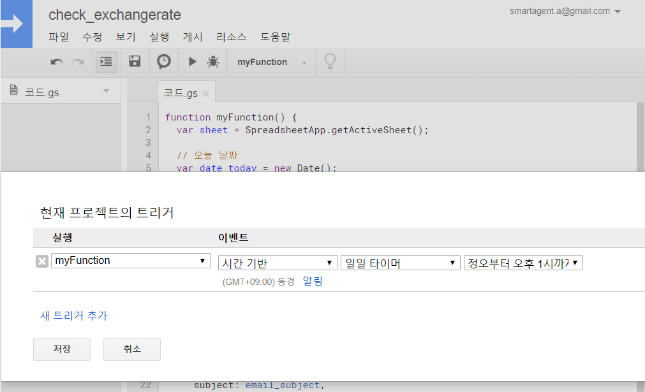The image size is (645, 392).
Task: Run the script with play icon
Action: pyautogui.click(x=192, y=62)
